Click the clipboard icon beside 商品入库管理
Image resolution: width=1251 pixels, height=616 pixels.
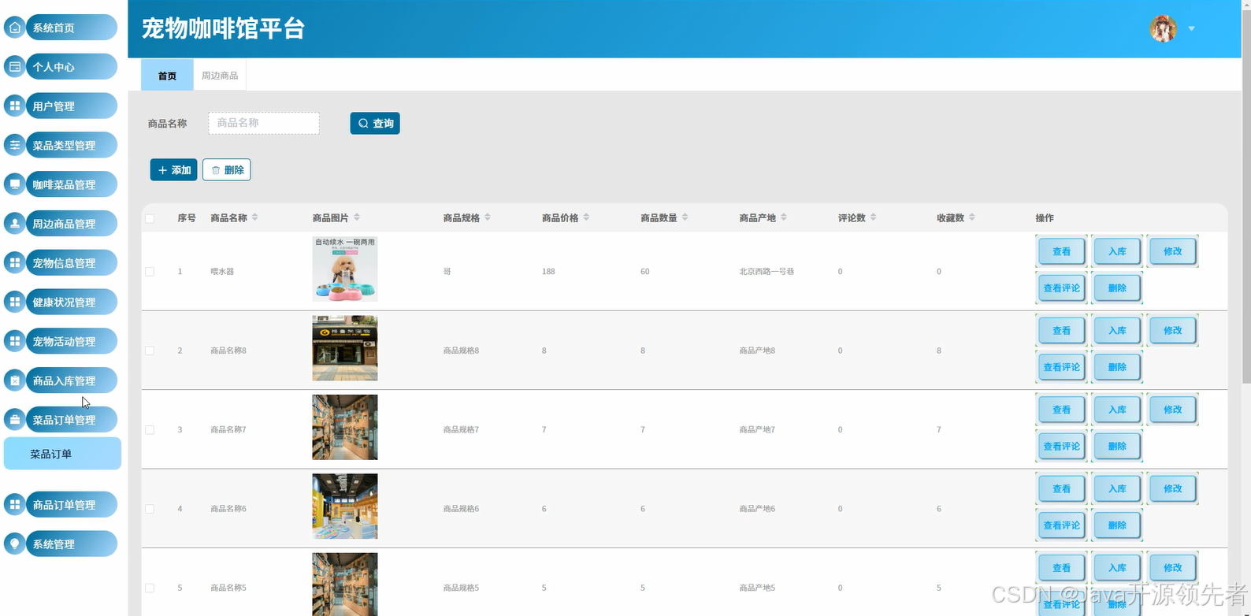pyautogui.click(x=15, y=380)
